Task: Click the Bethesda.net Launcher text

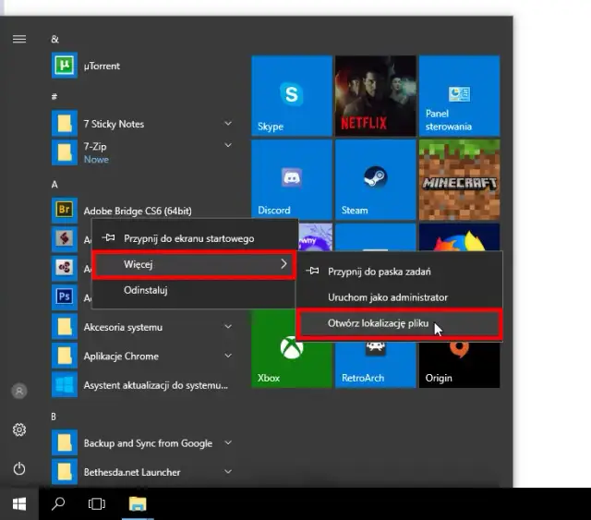Action: point(132,472)
